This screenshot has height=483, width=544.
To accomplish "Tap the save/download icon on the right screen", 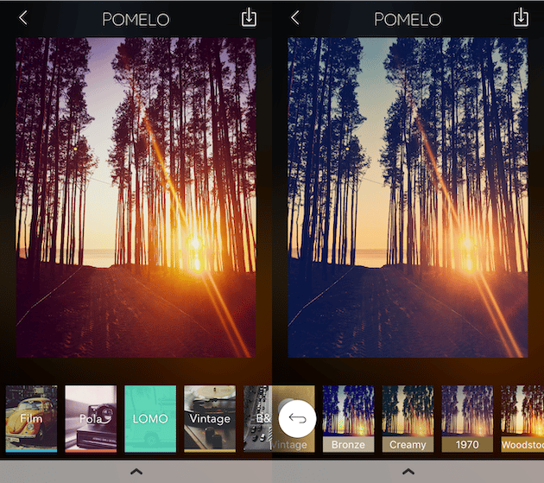I will [521, 17].
